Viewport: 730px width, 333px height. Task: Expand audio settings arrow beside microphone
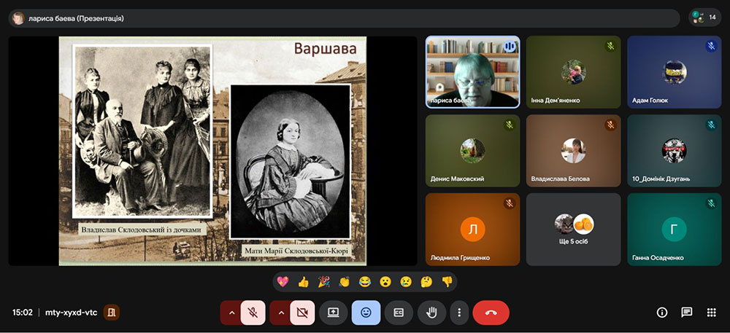(x=231, y=313)
